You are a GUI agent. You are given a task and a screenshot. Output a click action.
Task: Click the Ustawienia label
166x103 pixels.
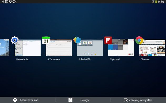coord(22,59)
